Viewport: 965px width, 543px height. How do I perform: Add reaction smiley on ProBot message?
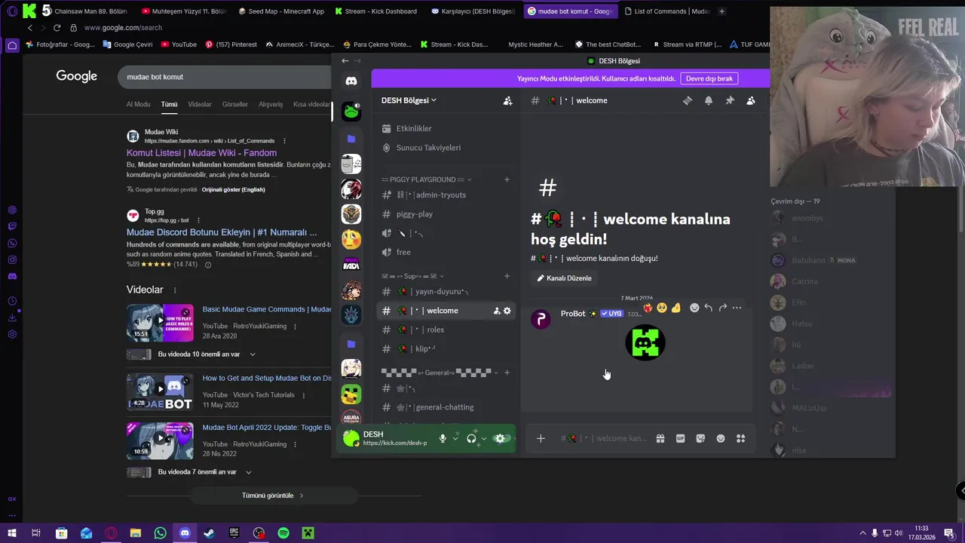(694, 308)
